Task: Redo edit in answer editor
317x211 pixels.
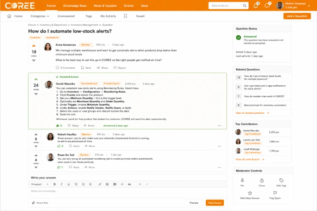Action: [147, 184]
